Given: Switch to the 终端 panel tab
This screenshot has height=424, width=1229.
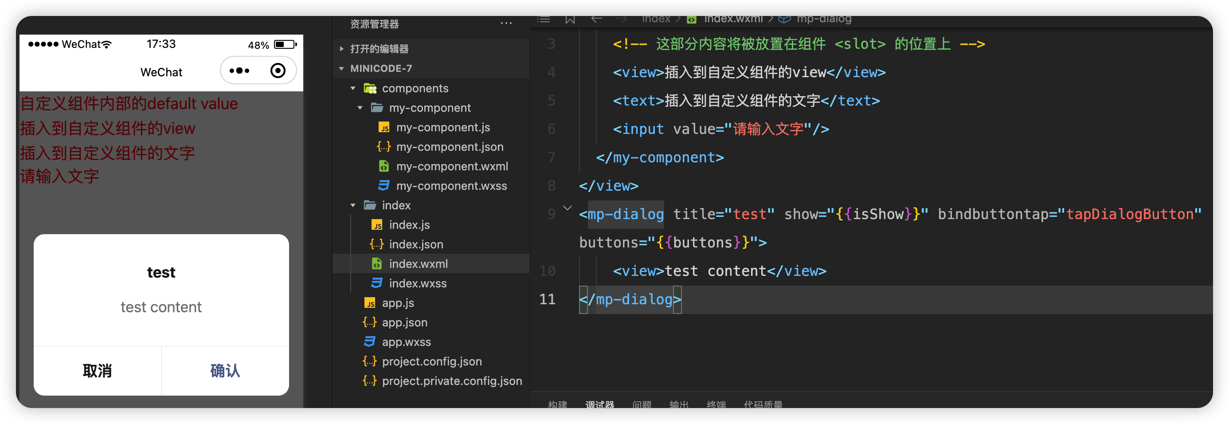Looking at the screenshot, I should [716, 404].
